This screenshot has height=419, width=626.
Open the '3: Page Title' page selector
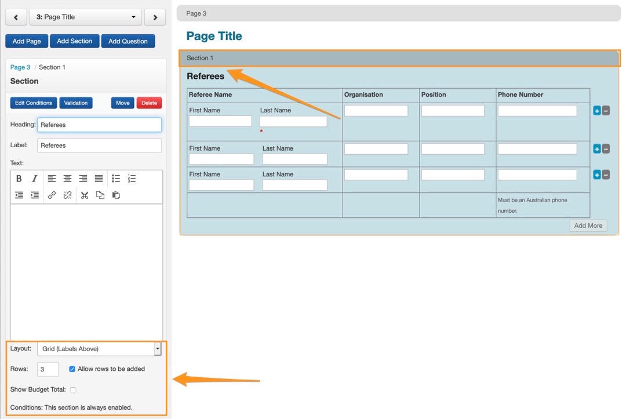(x=85, y=17)
